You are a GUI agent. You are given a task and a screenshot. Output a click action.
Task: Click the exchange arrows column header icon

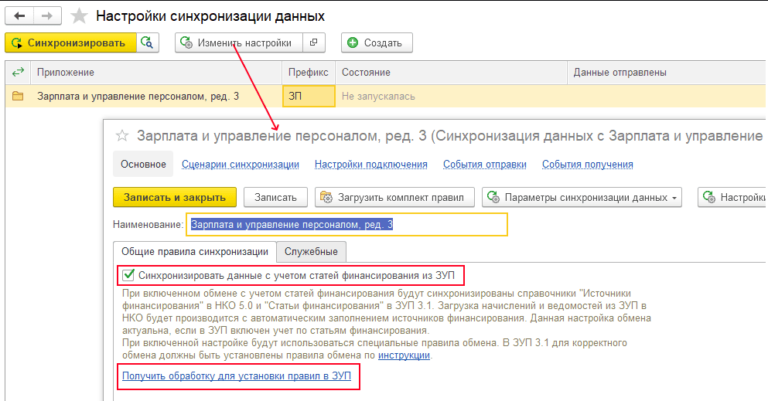[x=18, y=73]
